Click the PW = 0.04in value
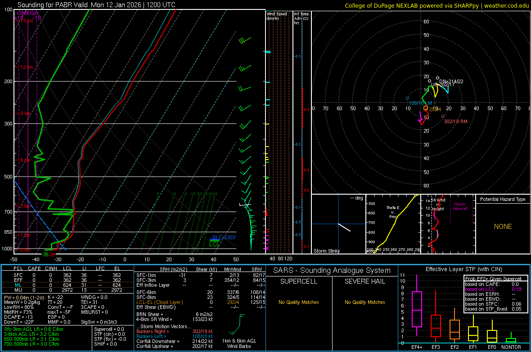 pos(24,297)
